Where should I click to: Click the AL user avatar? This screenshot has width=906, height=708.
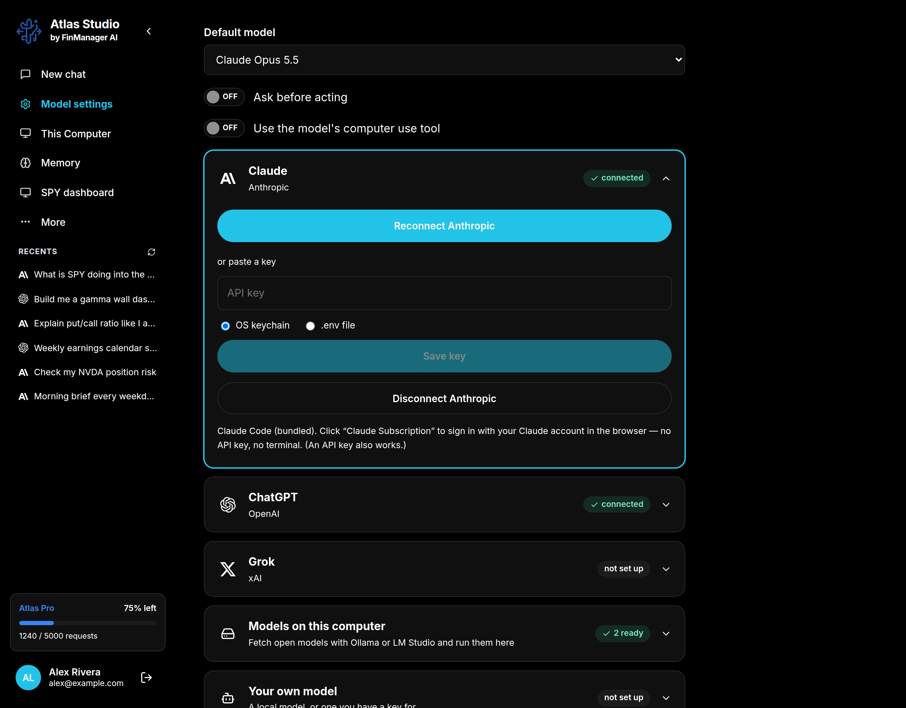[x=28, y=677]
